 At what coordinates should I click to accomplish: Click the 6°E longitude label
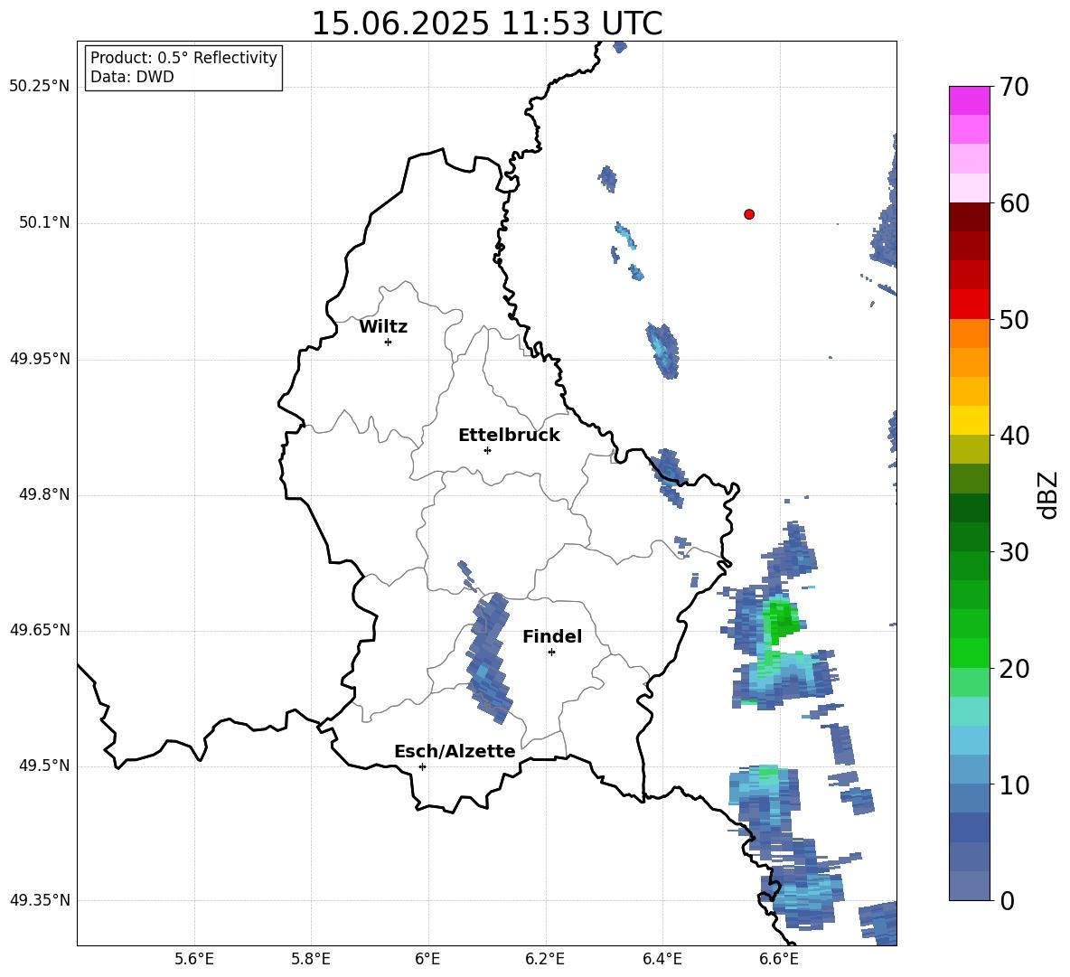[x=427, y=959]
